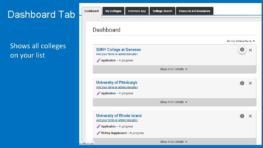Click info icon for University of Pittsburgh
The height and width of the screenshot is (148, 263).
(x=242, y=83)
